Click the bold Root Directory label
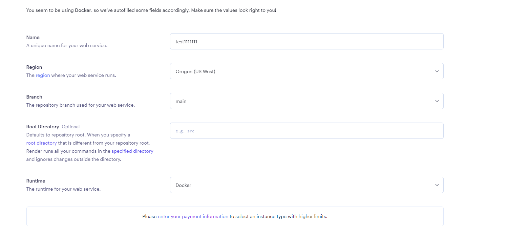 point(43,127)
